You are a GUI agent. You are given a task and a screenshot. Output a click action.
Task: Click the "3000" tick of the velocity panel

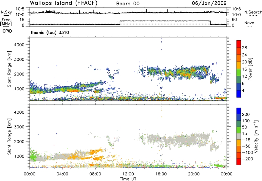pos(19,127)
